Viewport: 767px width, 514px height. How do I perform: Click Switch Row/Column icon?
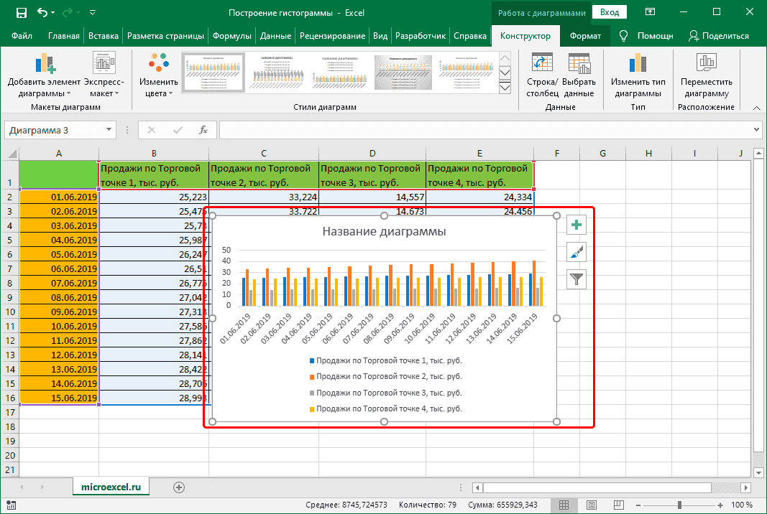(x=541, y=65)
